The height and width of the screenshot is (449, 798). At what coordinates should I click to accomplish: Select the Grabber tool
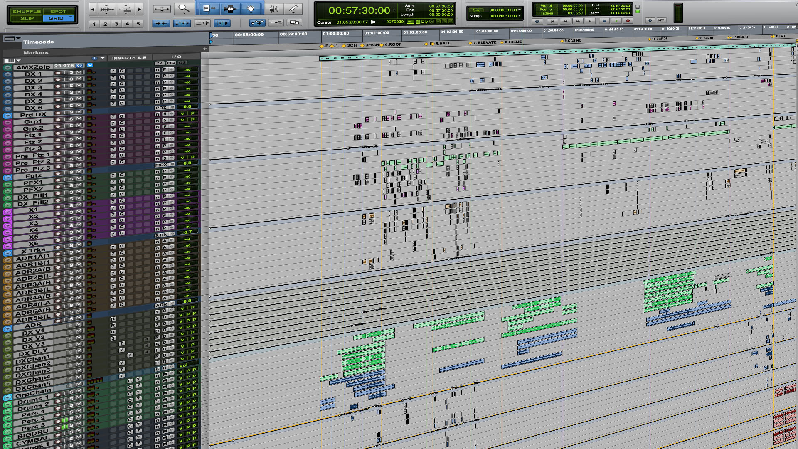coord(251,8)
